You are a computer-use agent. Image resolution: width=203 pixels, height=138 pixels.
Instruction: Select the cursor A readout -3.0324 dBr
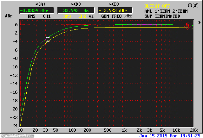37,10
